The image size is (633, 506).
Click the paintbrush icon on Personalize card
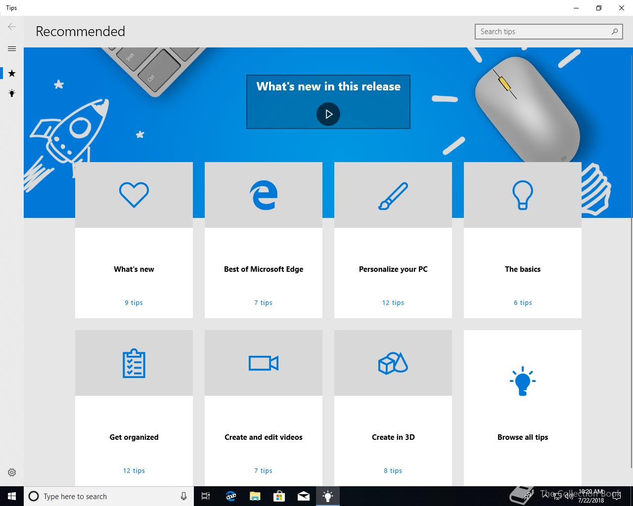click(x=393, y=196)
